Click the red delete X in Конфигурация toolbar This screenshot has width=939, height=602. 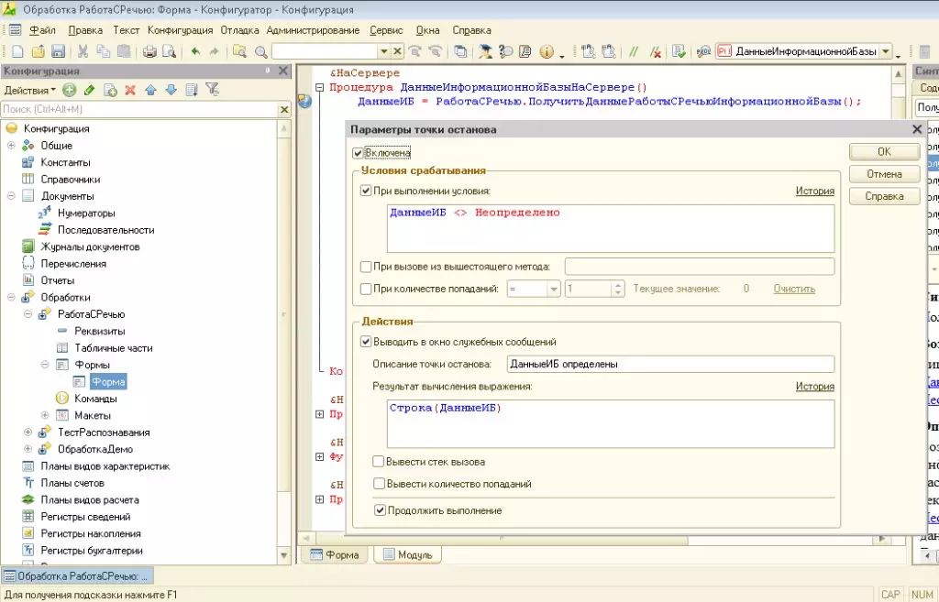[x=130, y=90]
